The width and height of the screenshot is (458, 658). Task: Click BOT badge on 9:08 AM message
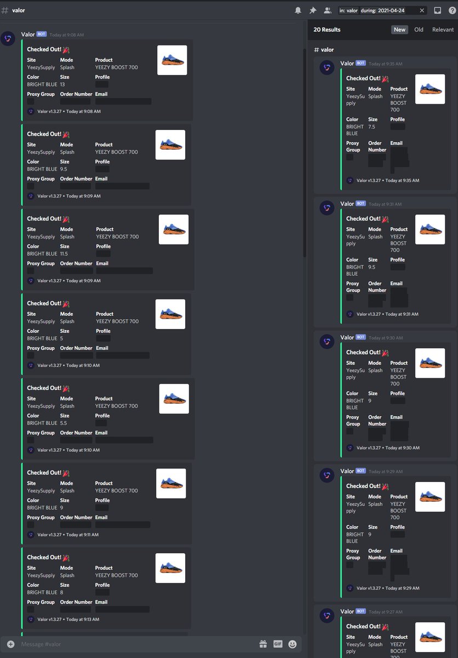pyautogui.click(x=42, y=34)
